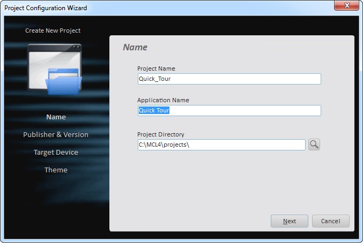The image size is (363, 243).
Task: Place cursor in the Project Directory field
Action: tap(221, 145)
